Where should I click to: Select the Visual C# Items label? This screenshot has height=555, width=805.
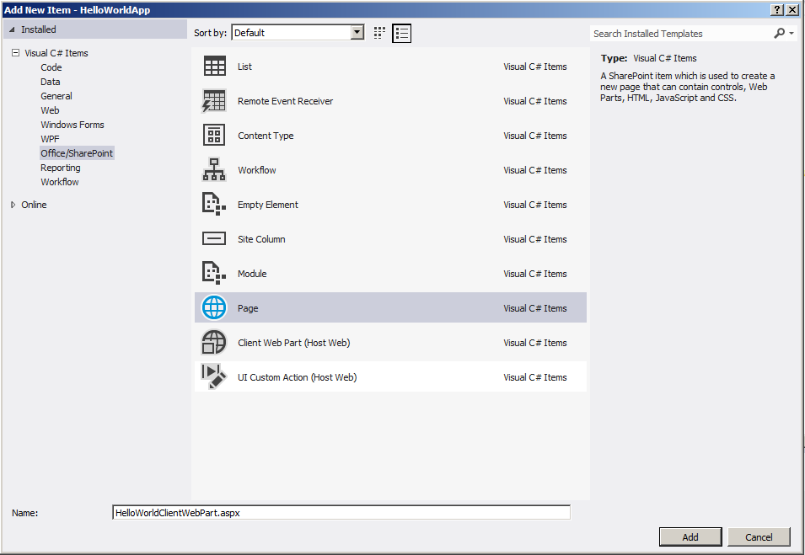click(x=56, y=53)
